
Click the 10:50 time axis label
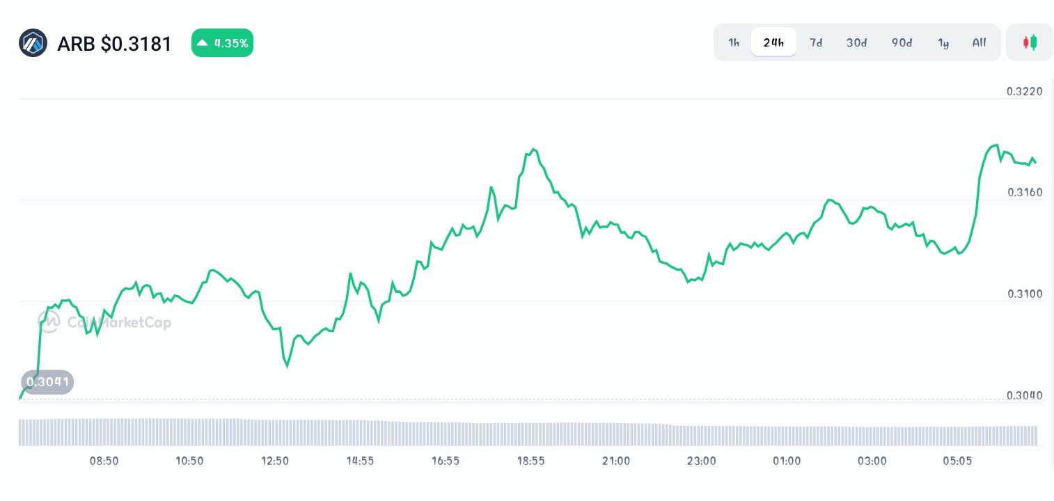click(189, 461)
